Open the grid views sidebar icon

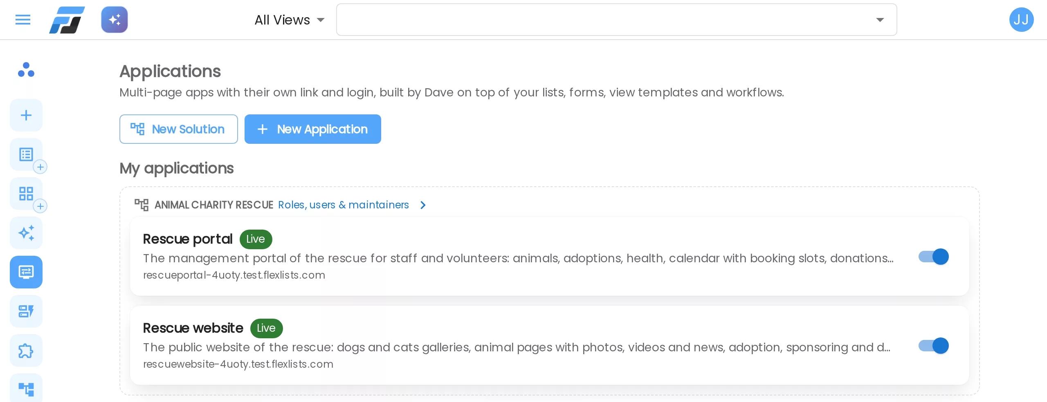coord(26,194)
